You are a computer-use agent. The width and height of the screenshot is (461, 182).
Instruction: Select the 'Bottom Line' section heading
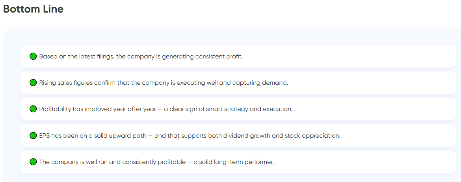[x=33, y=9]
